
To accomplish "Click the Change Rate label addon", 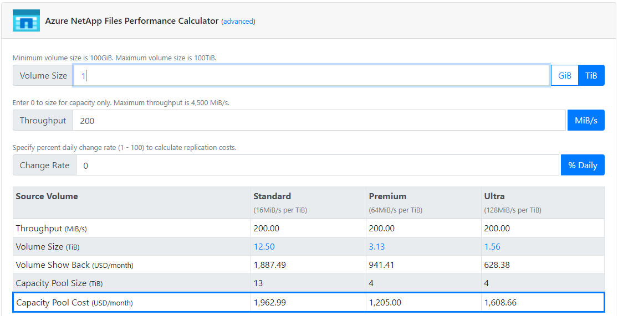I will pyautogui.click(x=44, y=165).
